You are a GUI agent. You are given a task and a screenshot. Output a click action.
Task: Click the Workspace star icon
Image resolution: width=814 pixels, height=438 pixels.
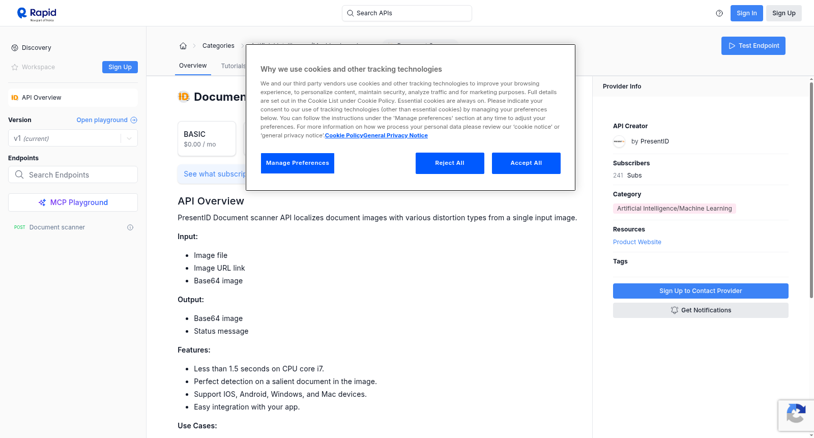point(15,67)
